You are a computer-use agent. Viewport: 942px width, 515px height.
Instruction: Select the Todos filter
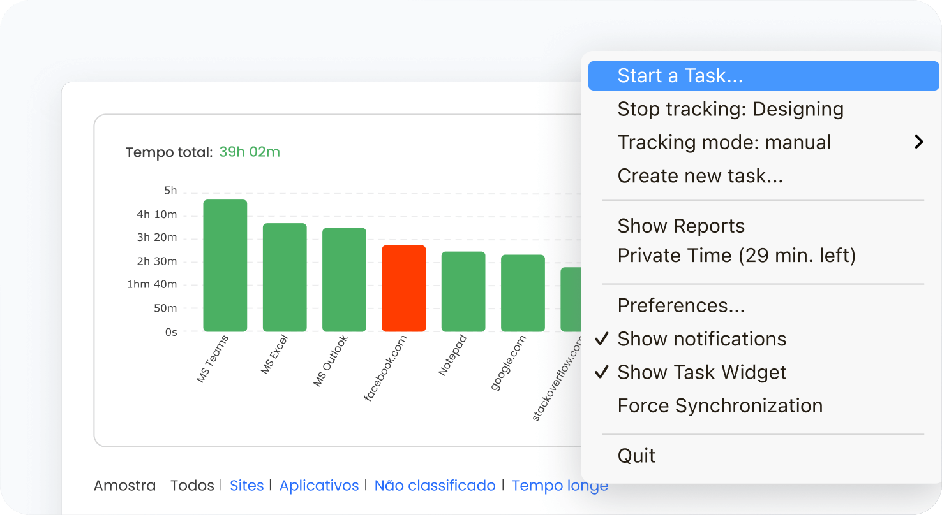click(192, 486)
